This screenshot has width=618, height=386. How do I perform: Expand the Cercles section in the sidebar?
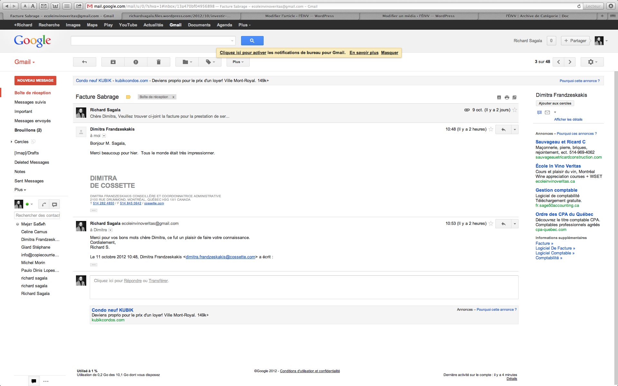pyautogui.click(x=12, y=142)
